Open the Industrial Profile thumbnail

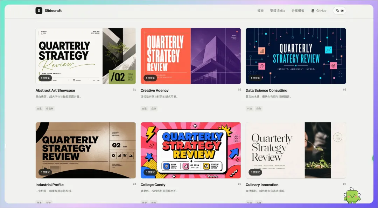click(86, 150)
